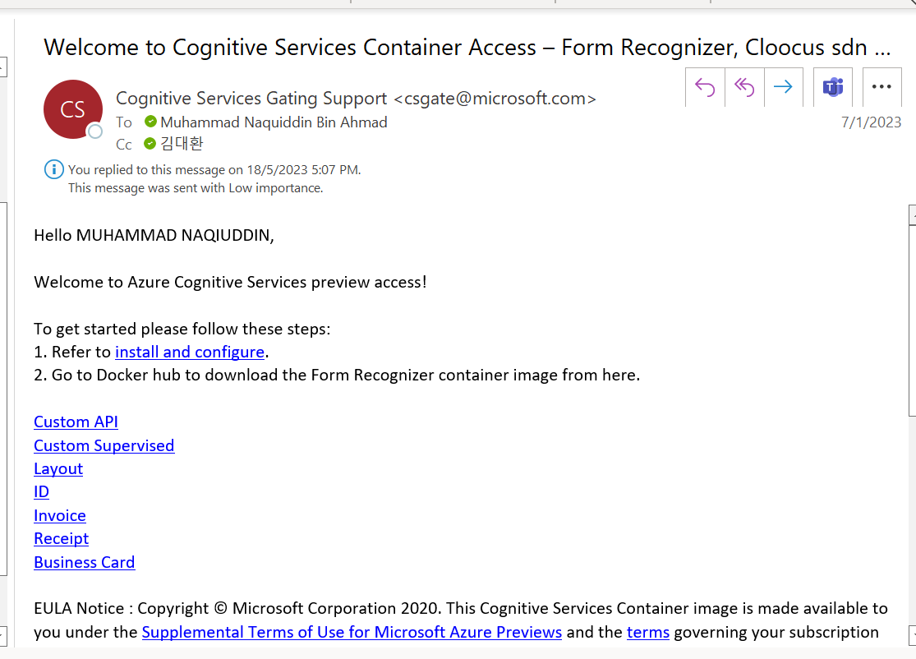Open the More actions ellipsis menu
This screenshot has width=916, height=659.
881,87
